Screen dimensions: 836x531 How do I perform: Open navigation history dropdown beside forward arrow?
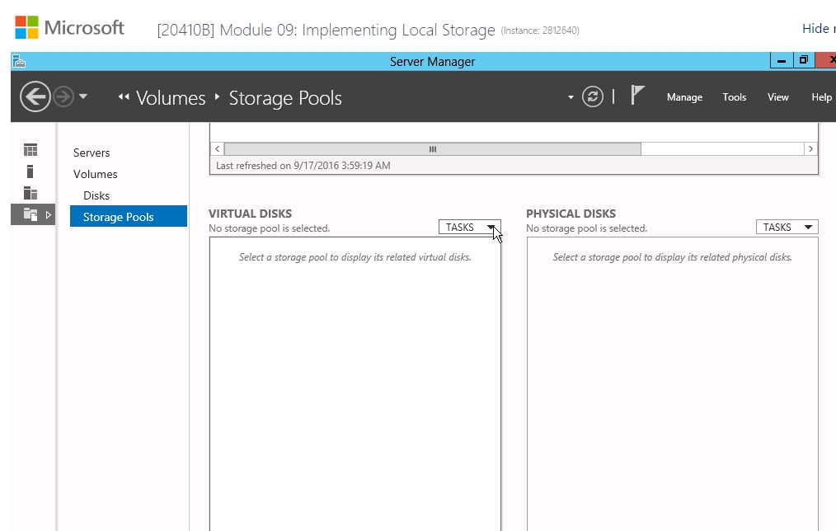coord(83,96)
